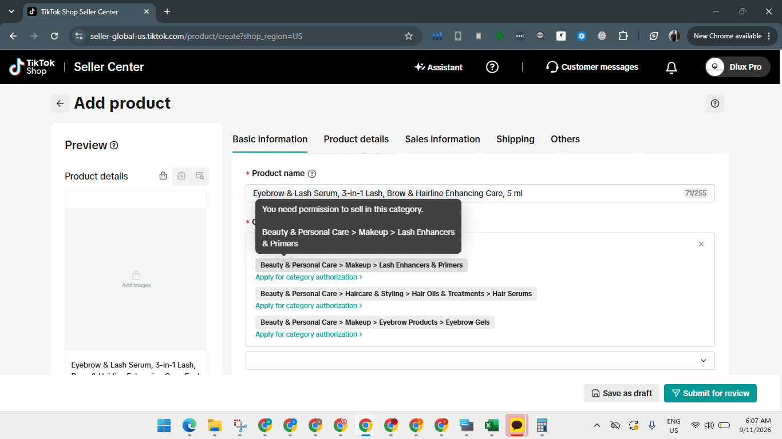Open the Wi-Fi network tray icon
782x439 pixels.
[696, 425]
